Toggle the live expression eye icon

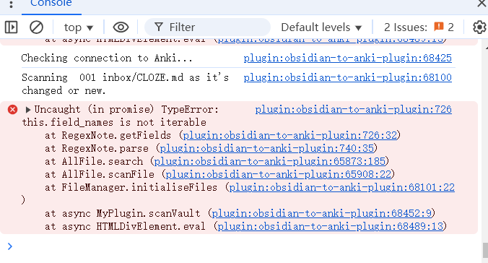click(121, 27)
